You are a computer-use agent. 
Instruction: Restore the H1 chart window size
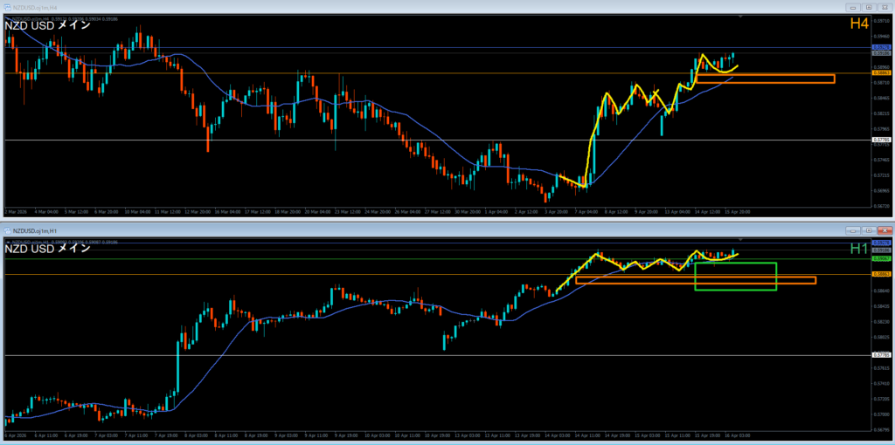click(868, 229)
